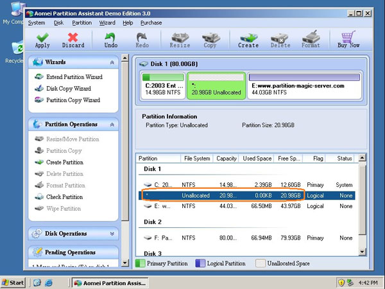Viewport: 385px width, 289px height.
Task: Start the Partition Copy Wizard
Action: click(x=73, y=100)
